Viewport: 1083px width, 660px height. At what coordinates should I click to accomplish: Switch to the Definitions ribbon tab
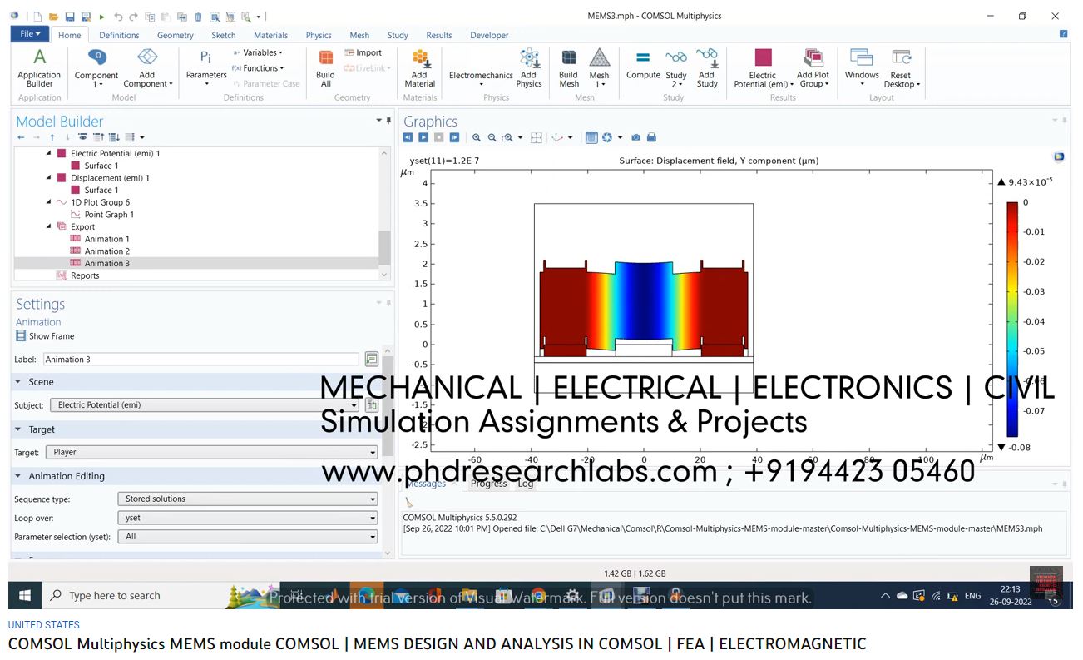(119, 35)
